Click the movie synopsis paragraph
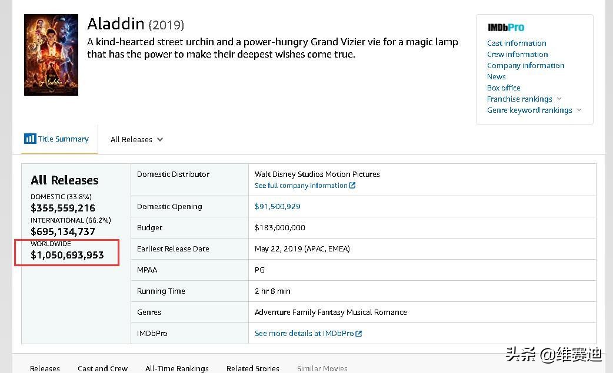Viewport: 613px width, 373px height. [272, 48]
